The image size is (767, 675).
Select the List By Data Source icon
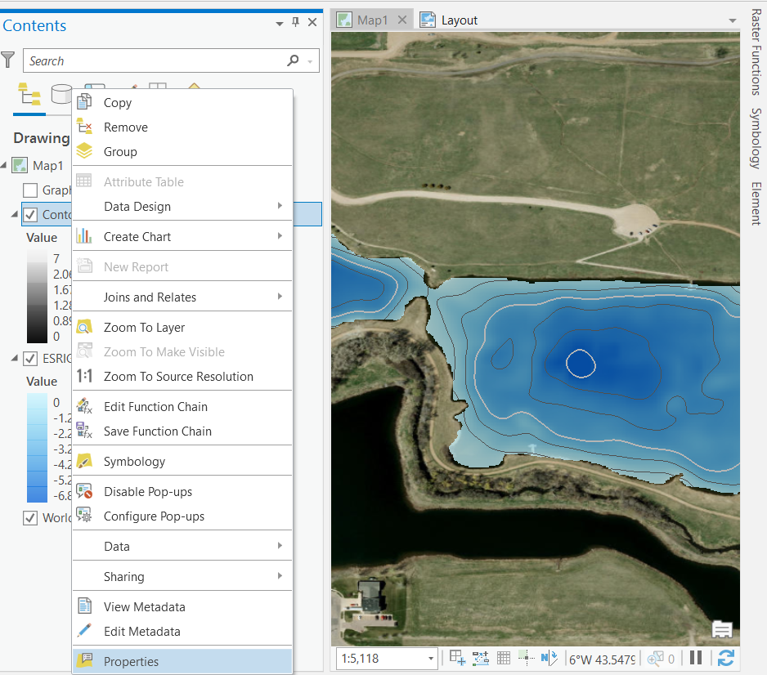pyautogui.click(x=62, y=94)
